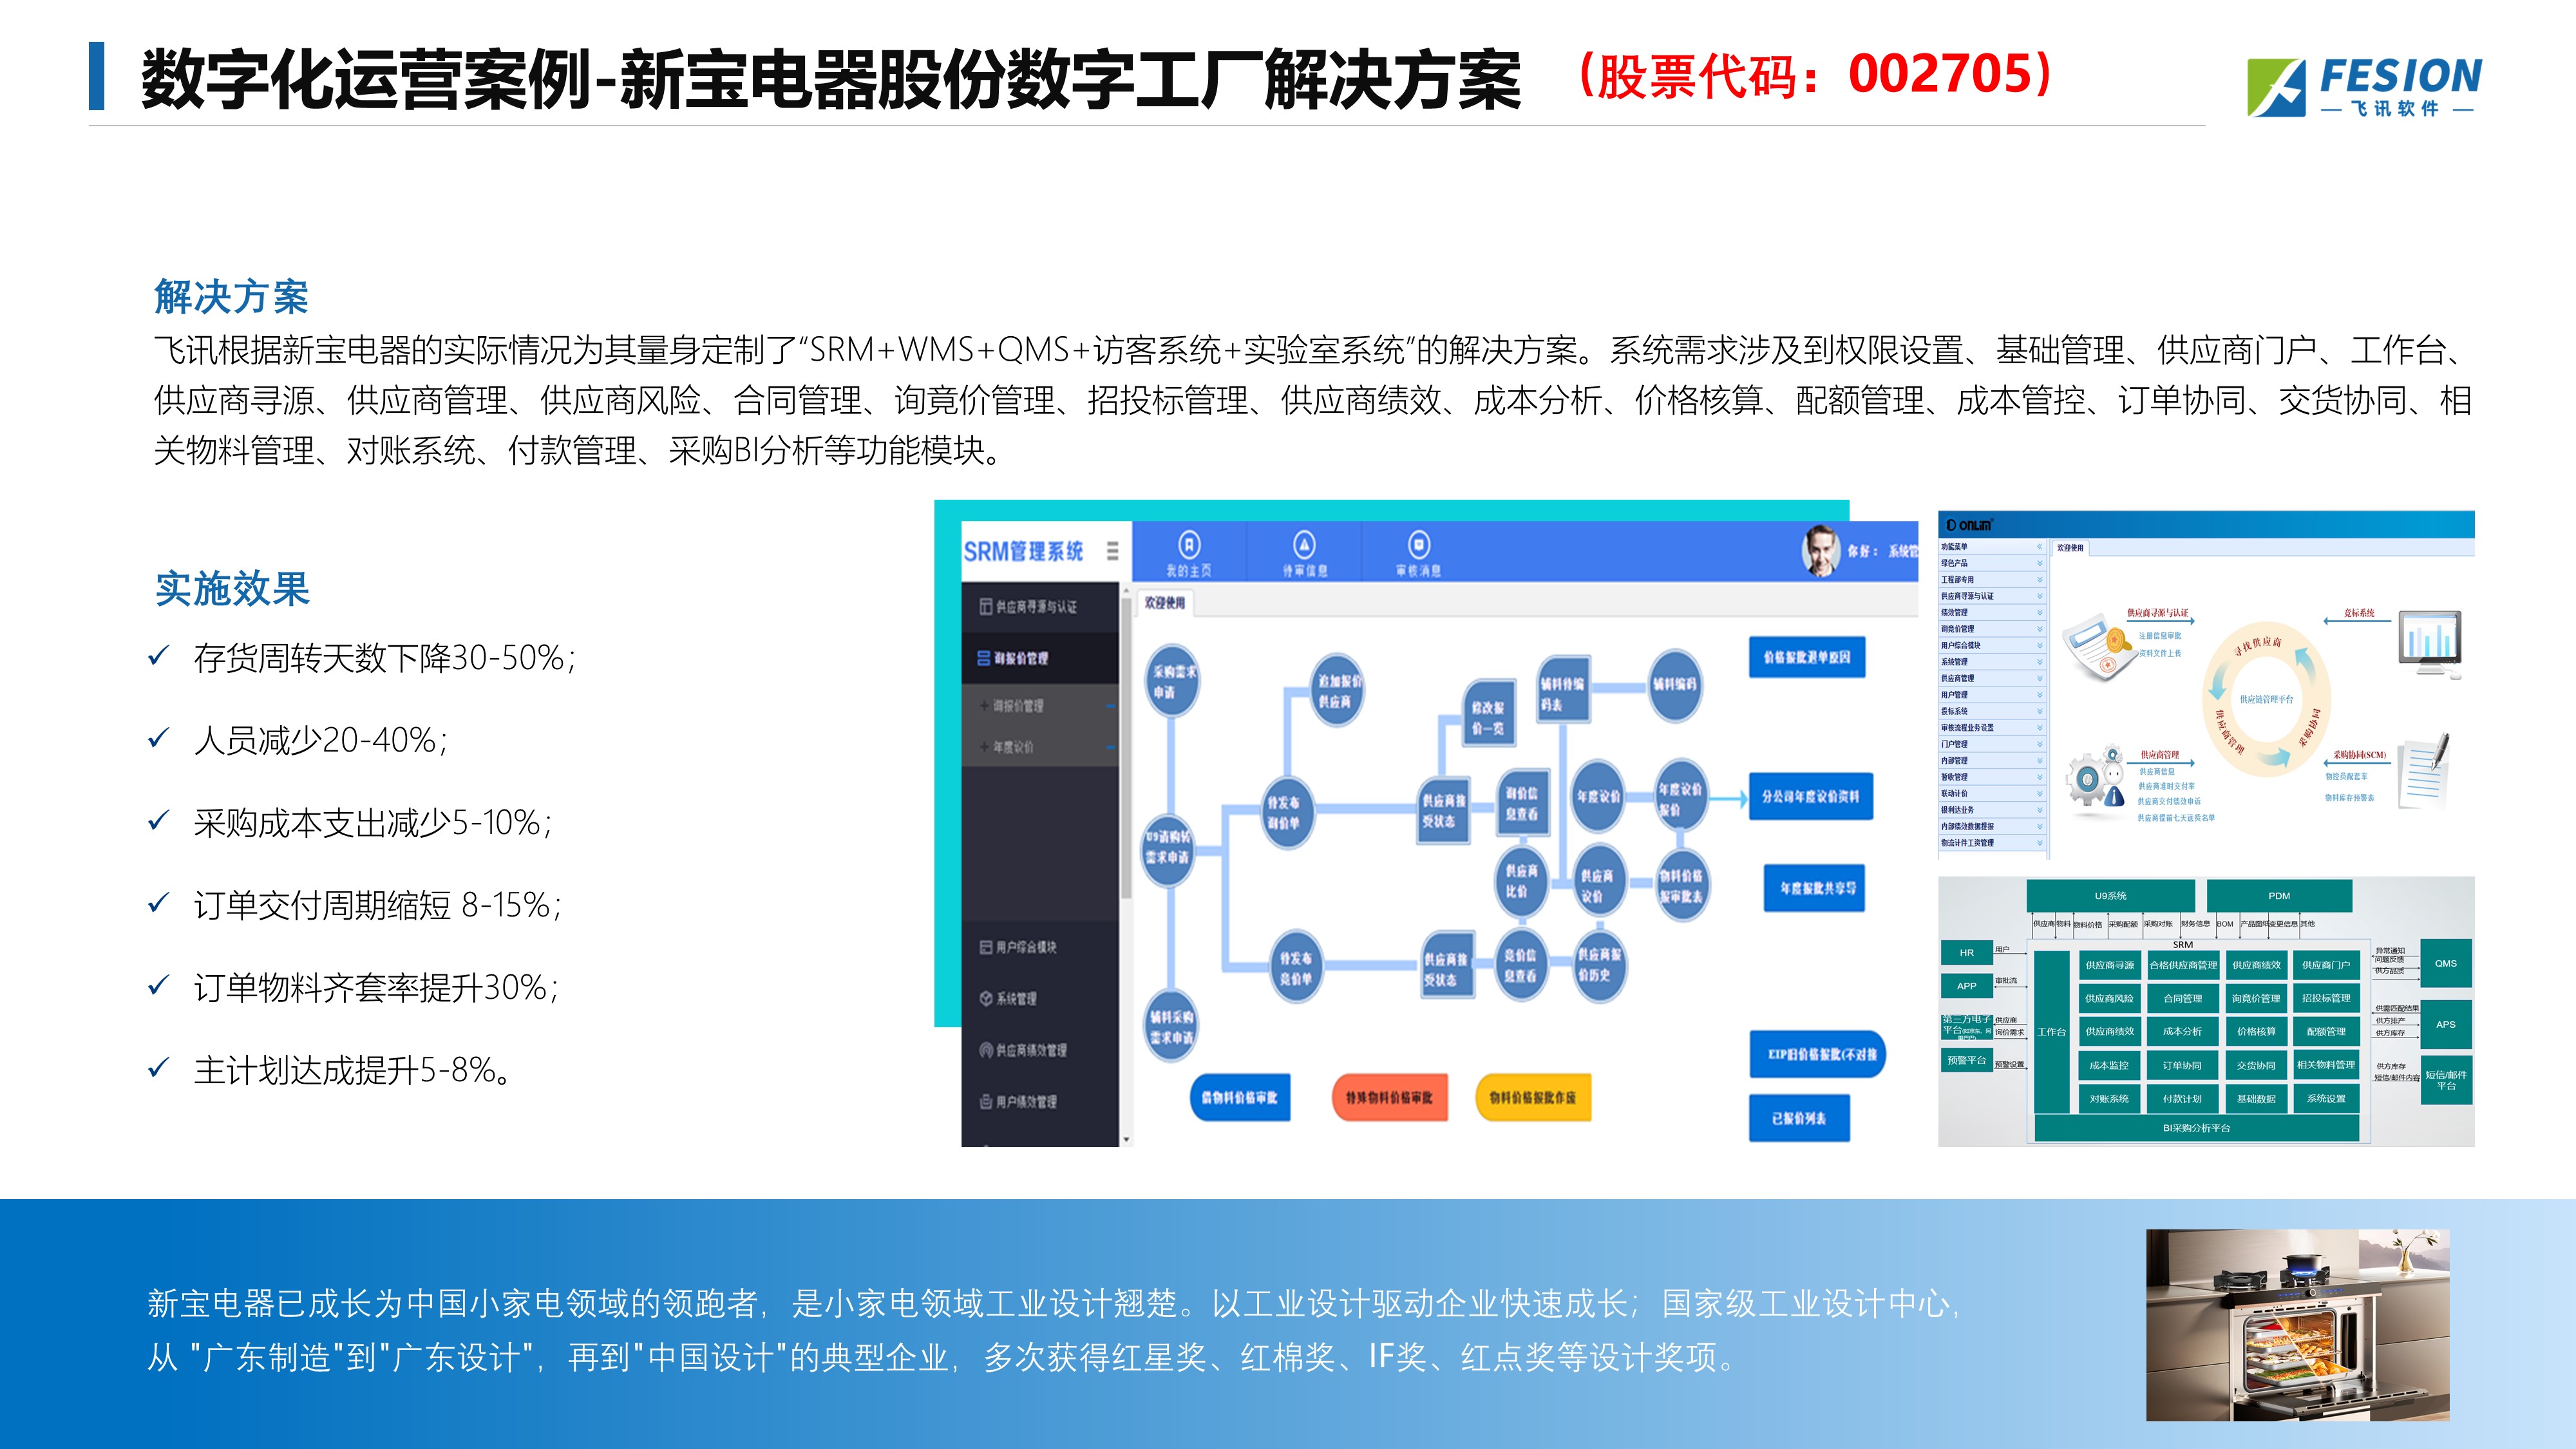Click the BI采购分析平台 bar in diagram

[2197, 1128]
